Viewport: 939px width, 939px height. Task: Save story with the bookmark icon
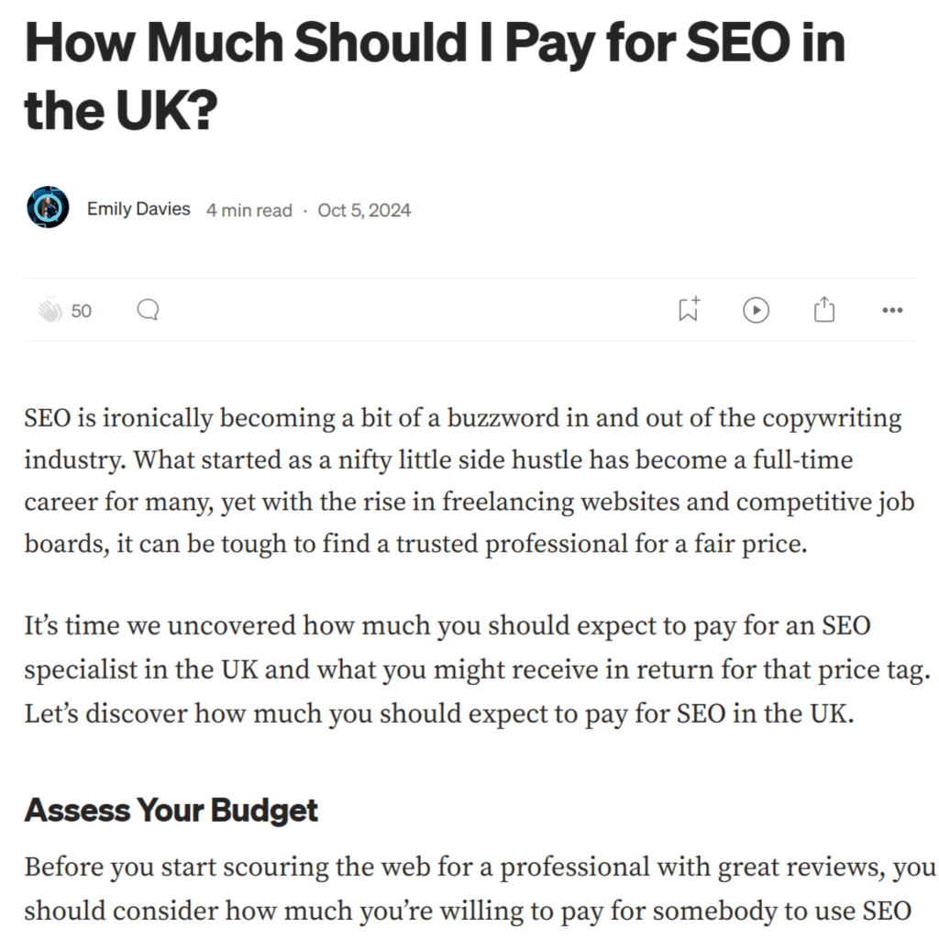click(688, 310)
